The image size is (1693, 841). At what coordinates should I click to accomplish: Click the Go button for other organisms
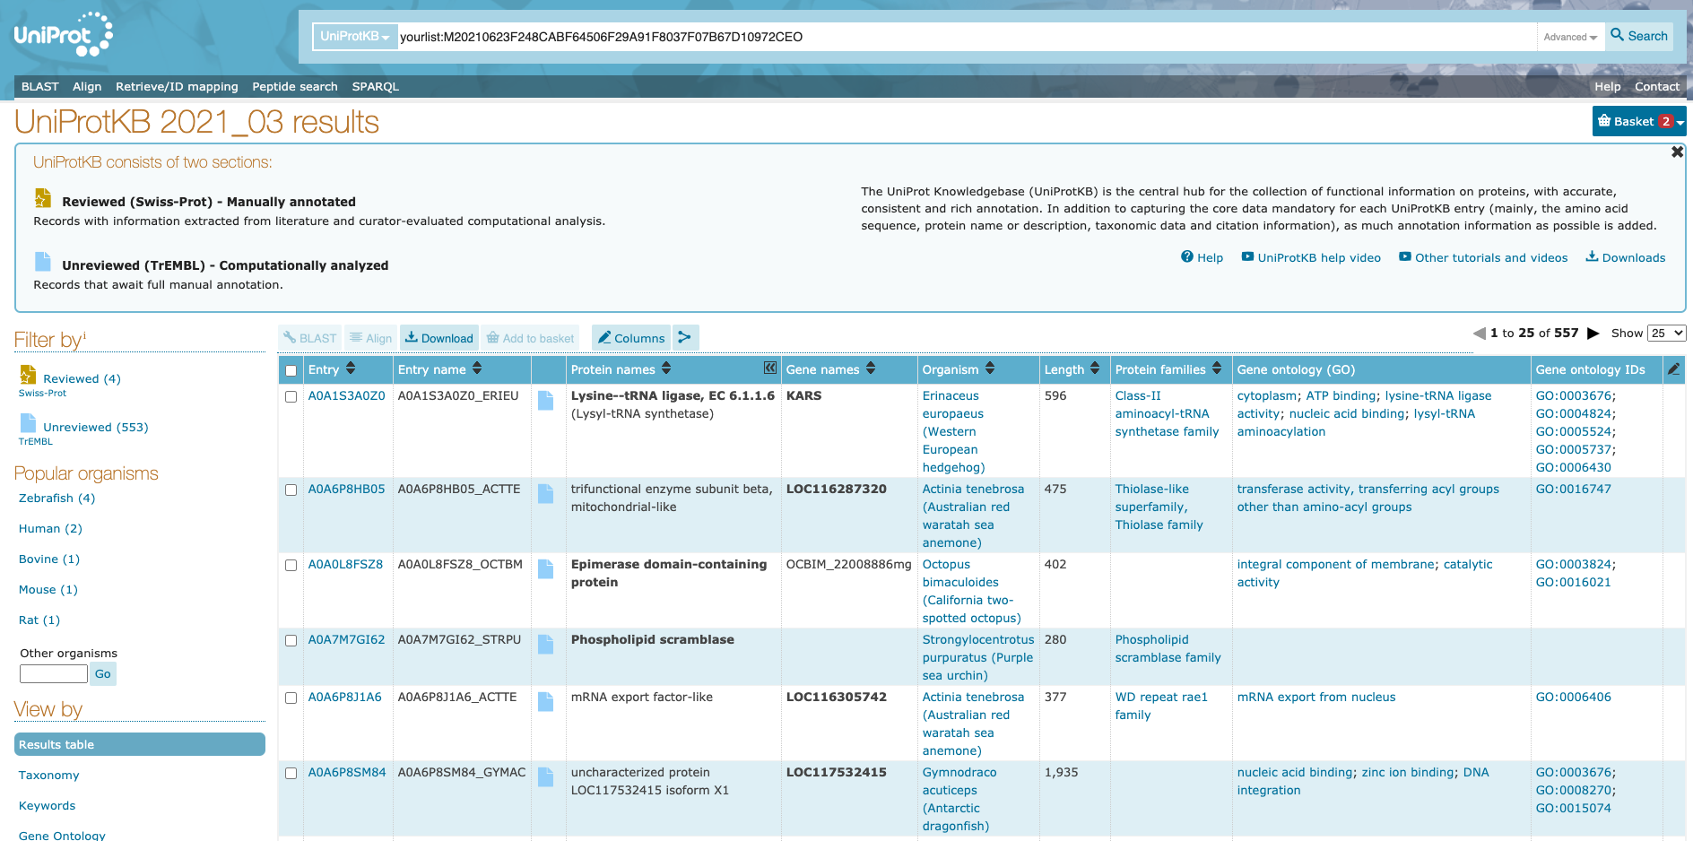103,674
